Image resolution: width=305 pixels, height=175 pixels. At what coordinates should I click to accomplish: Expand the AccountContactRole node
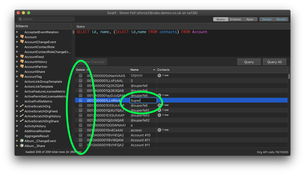click(17, 47)
